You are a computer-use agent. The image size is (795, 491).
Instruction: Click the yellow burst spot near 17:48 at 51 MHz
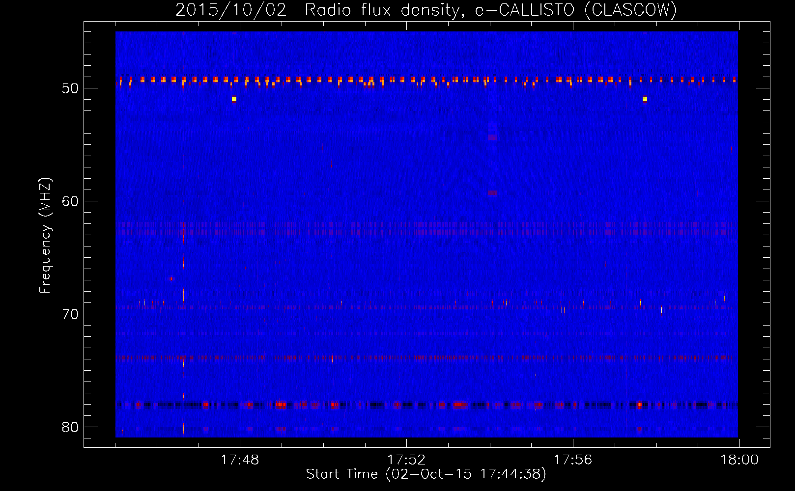(x=234, y=99)
